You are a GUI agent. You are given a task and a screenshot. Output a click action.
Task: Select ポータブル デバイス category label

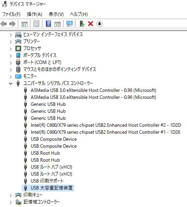[x=40, y=55]
